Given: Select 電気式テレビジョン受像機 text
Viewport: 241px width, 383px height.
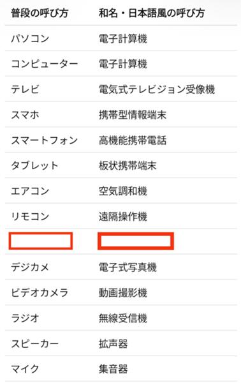Looking at the screenshot, I should tap(157, 89).
